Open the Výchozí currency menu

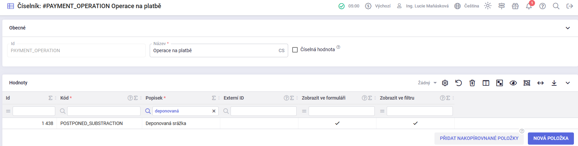tap(378, 6)
